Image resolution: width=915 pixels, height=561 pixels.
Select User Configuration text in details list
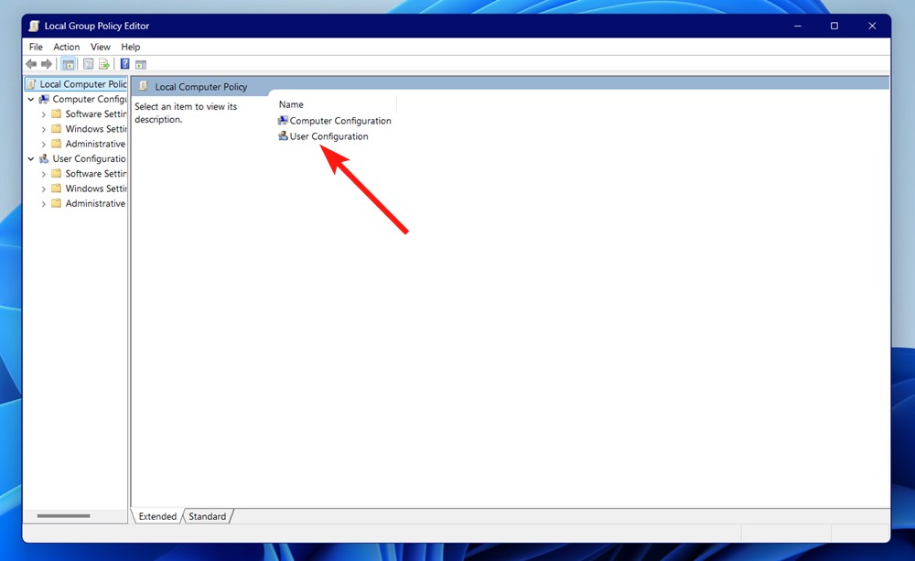click(328, 136)
